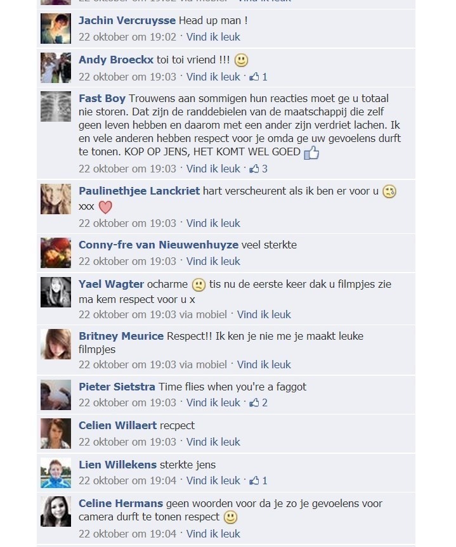The width and height of the screenshot is (456, 547).
Task: Click the heart emoji in Paulinethjee's comment
Action: click(x=105, y=207)
